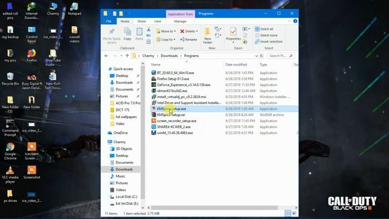Image resolution: width=389 pixels, height=219 pixels.
Task: Click the Application Tools tab
Action: point(181,14)
